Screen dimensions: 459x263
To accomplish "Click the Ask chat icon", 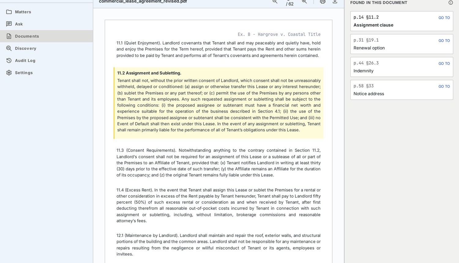I will tap(9, 24).
